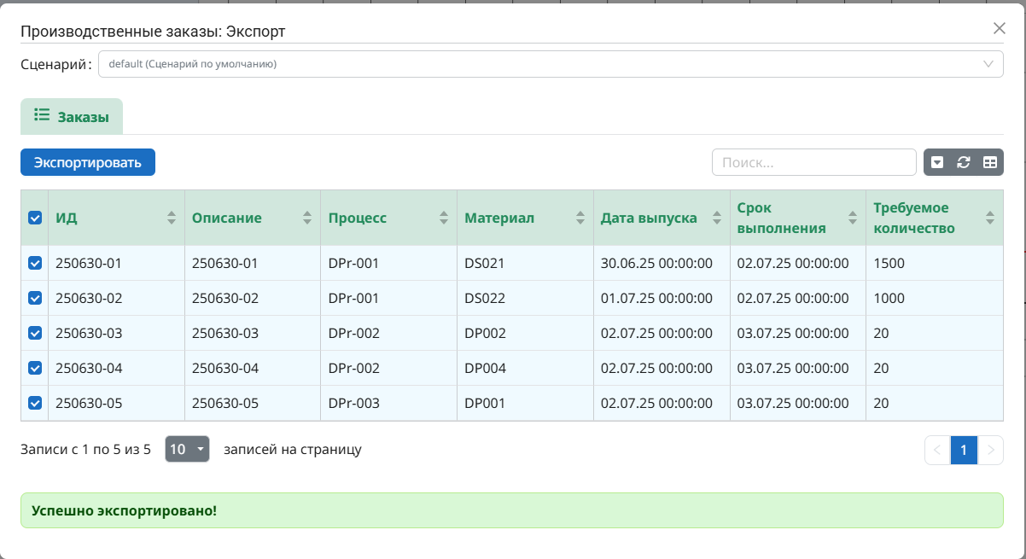Select the Описание cell 250630-05
Image resolution: width=1026 pixels, height=559 pixels.
(253, 403)
